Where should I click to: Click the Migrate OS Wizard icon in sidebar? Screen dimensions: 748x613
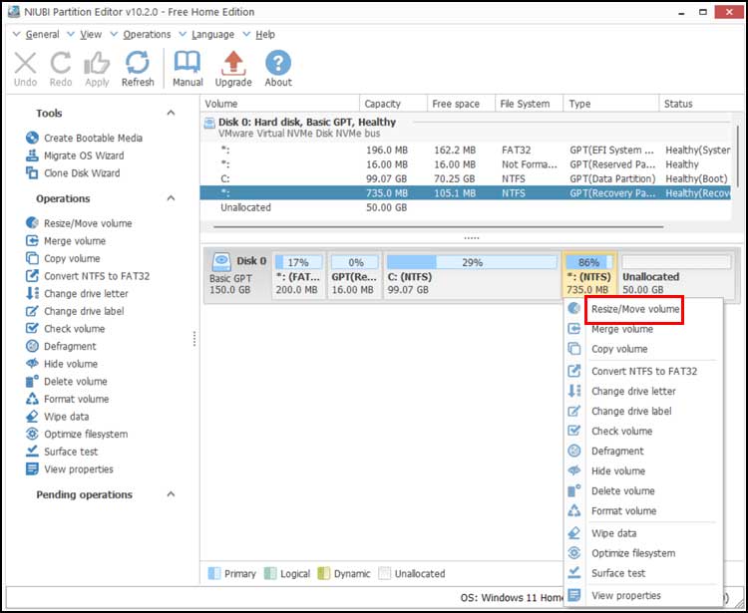32,155
